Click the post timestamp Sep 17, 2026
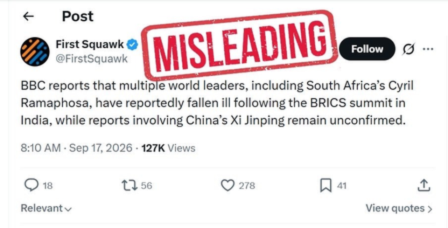 [x=101, y=148]
